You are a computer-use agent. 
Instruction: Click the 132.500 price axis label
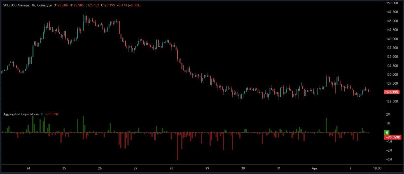click(392, 66)
